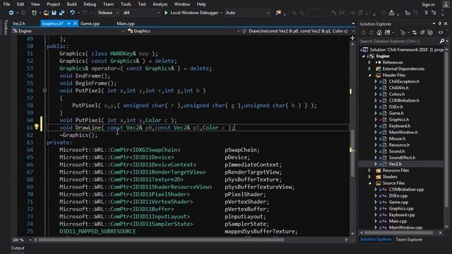This screenshot has width=452, height=254.
Task: Click the Find in Files icon next to Auto
Action: [x=278, y=13]
